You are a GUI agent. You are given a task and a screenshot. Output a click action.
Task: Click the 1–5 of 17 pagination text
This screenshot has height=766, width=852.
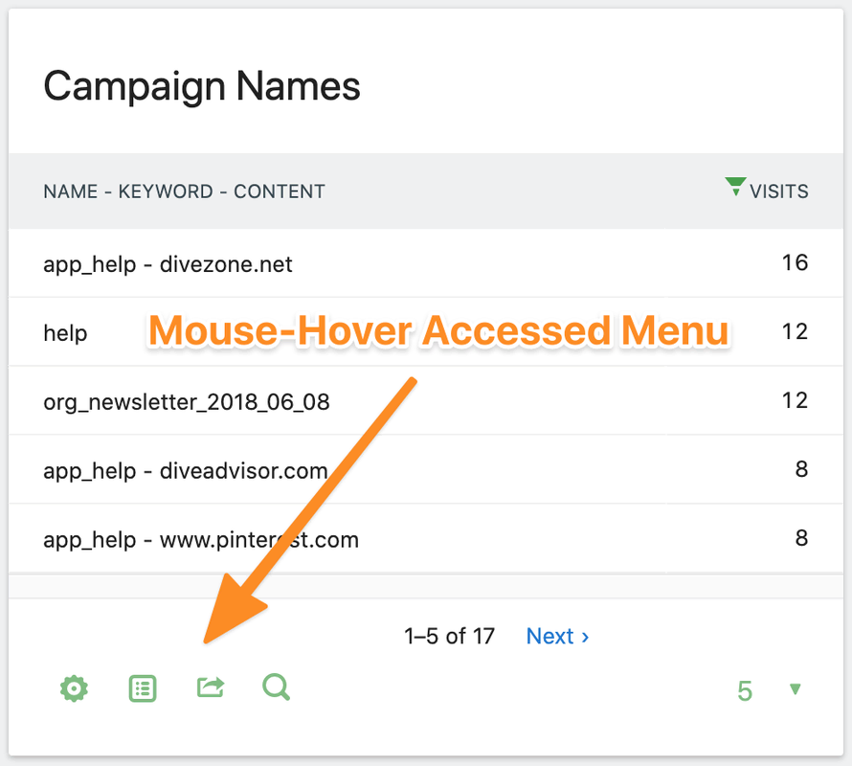[449, 636]
